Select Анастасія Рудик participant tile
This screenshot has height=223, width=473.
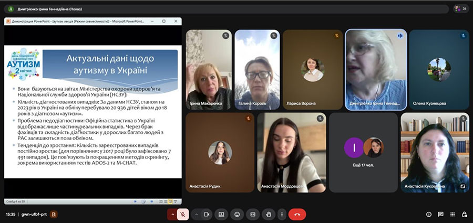(x=220, y=153)
